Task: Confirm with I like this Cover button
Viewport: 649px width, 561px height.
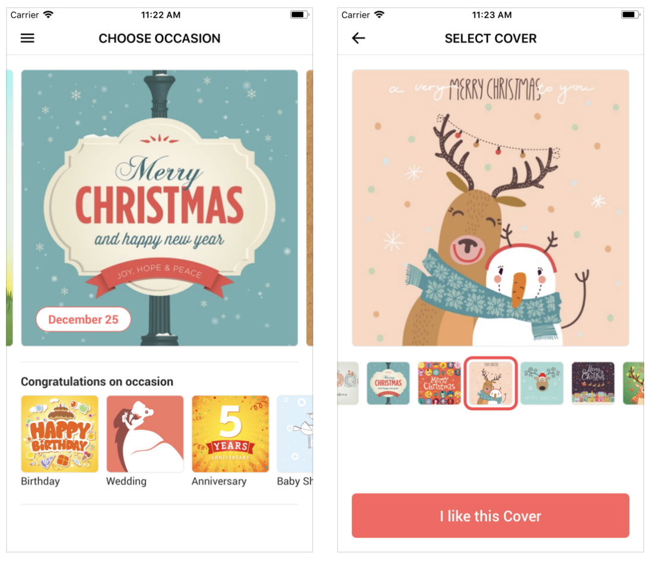Action: click(491, 515)
